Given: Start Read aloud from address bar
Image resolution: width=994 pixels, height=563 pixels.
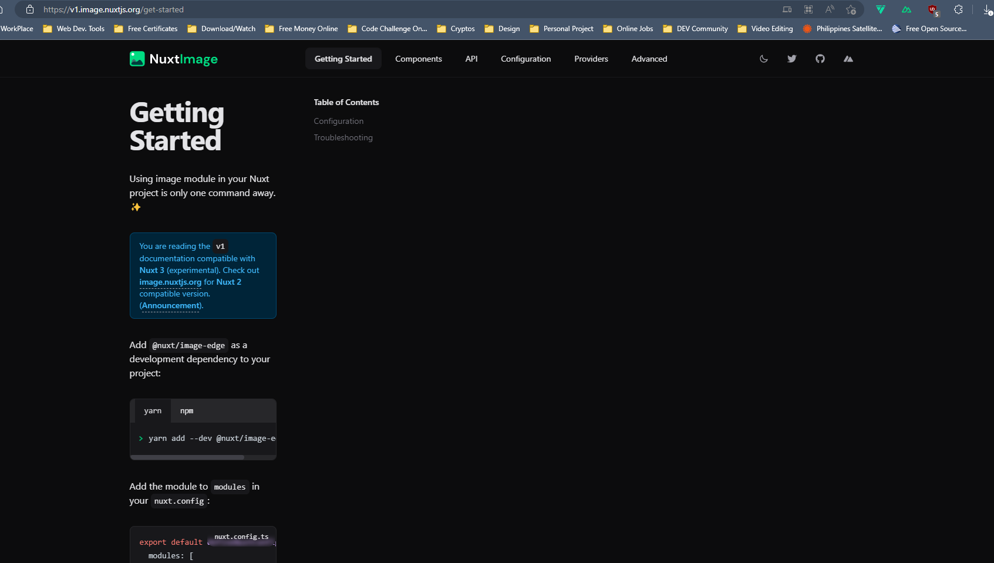Looking at the screenshot, I should click(x=830, y=9).
